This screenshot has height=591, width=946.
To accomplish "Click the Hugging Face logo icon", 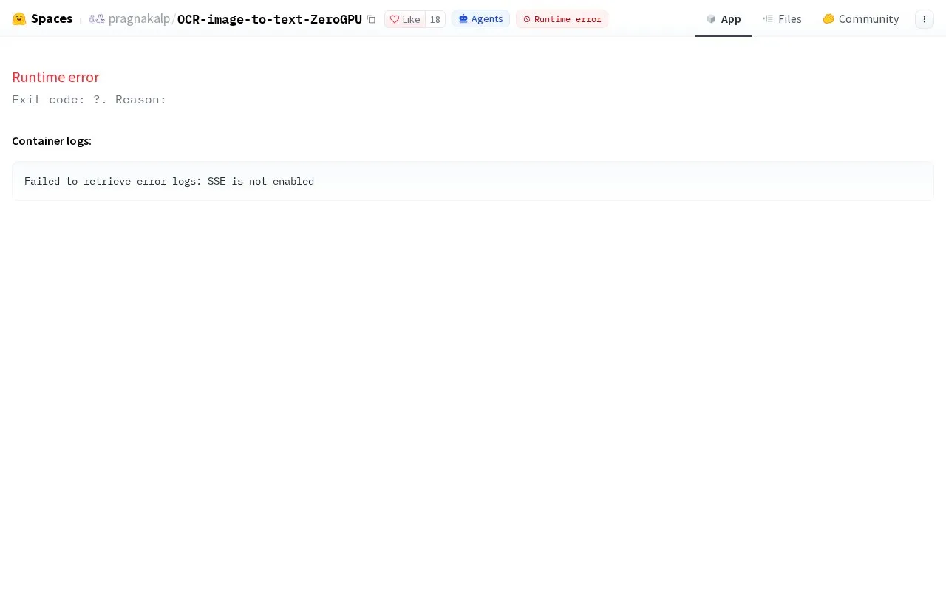I will pyautogui.click(x=19, y=18).
